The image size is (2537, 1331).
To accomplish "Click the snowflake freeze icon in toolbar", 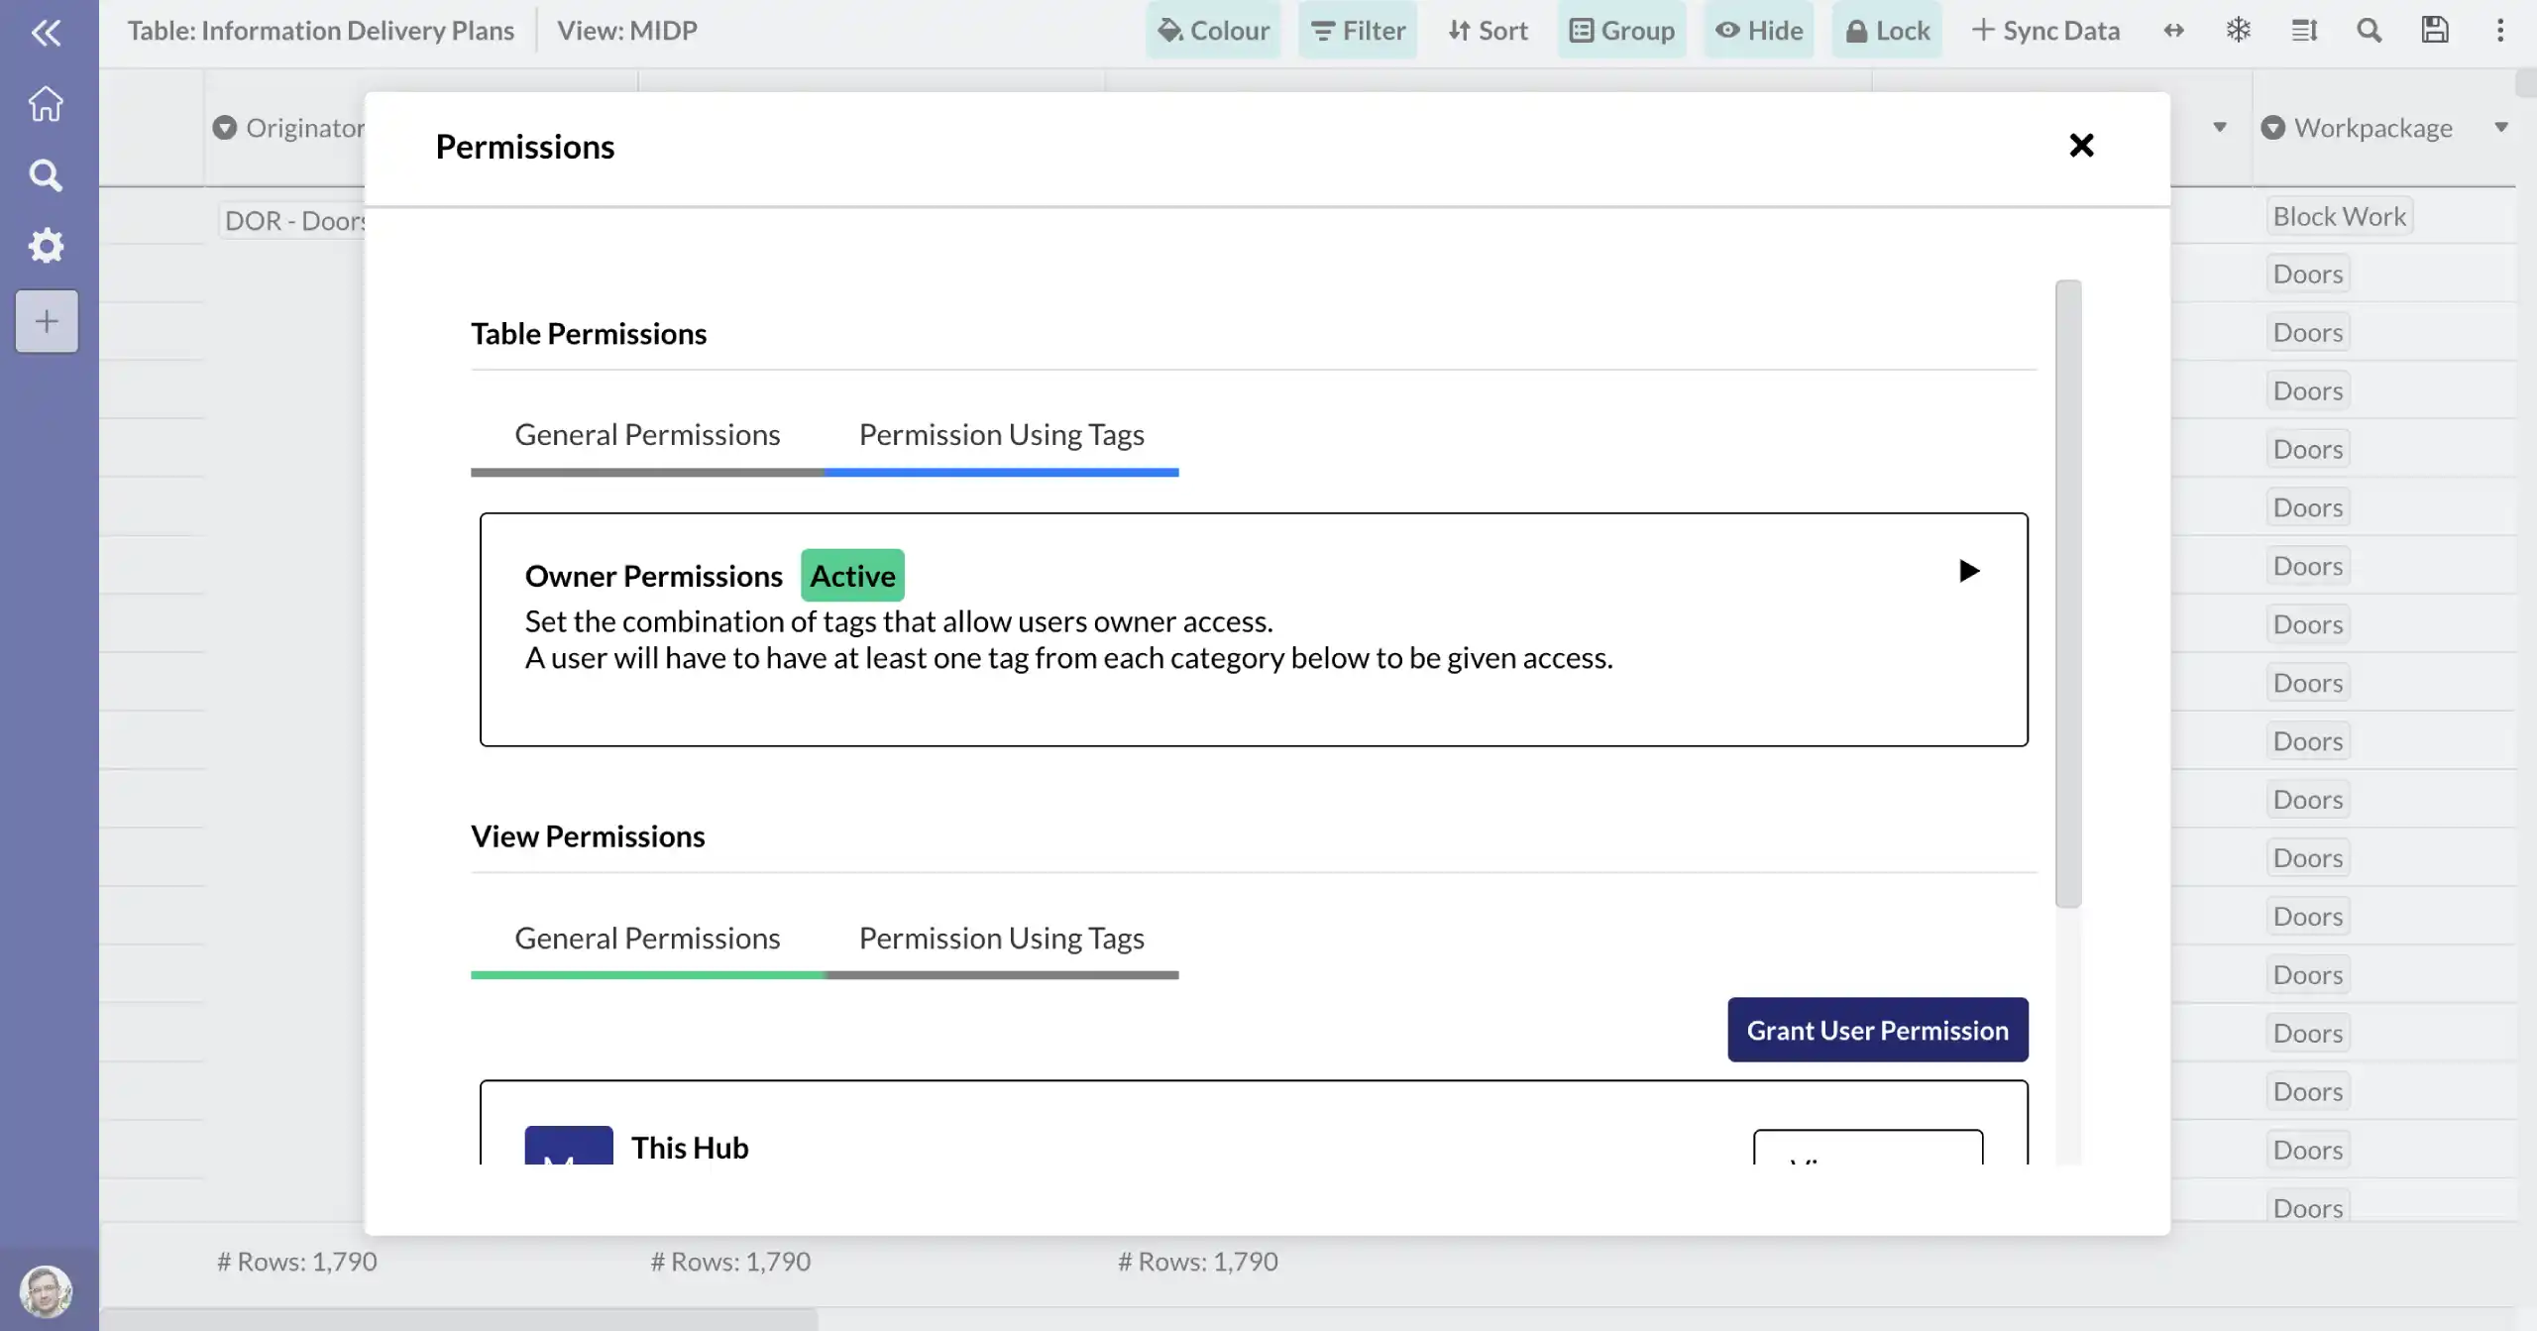I will (x=2238, y=30).
